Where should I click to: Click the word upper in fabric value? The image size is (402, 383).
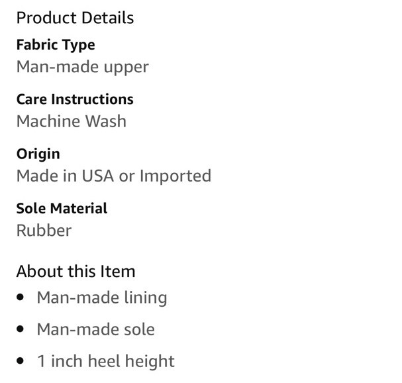click(126, 68)
